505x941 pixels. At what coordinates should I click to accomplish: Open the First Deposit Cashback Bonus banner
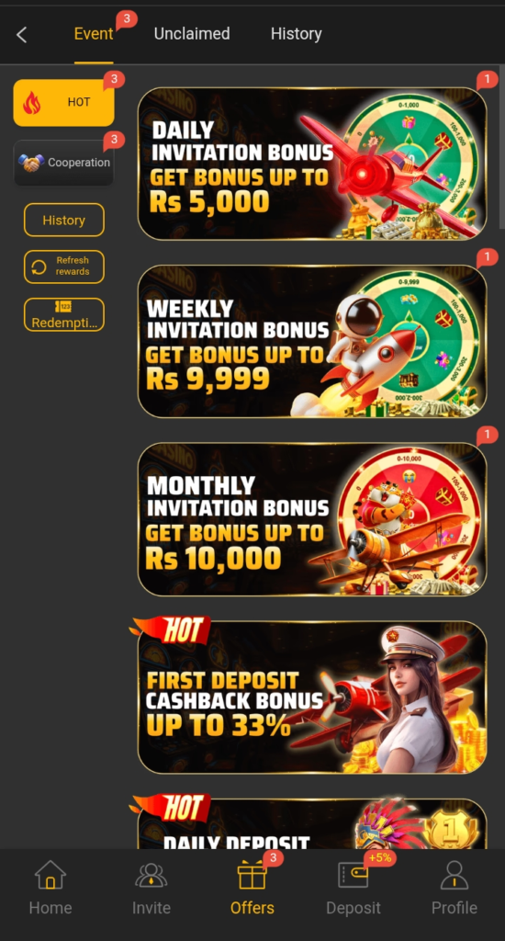[x=312, y=697]
